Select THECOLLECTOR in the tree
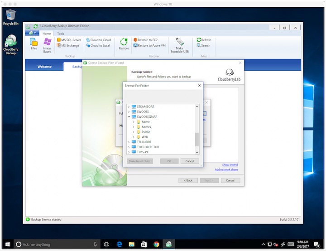This screenshot has width=326, height=251. click(148, 147)
